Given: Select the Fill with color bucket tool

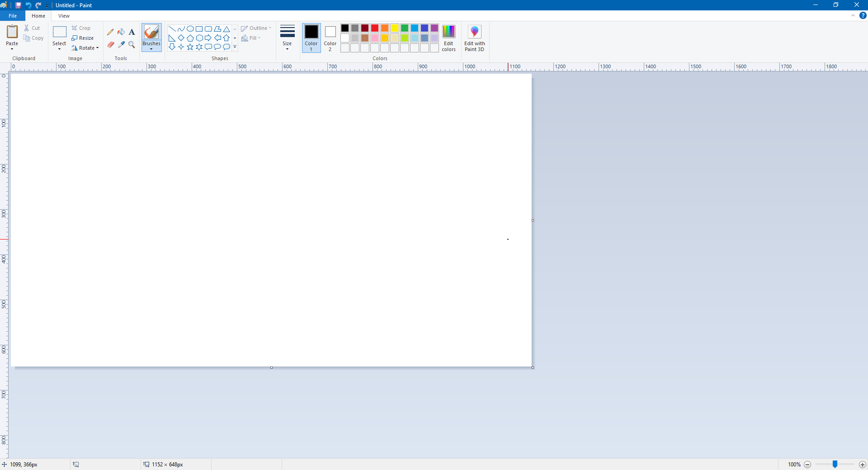Looking at the screenshot, I should tap(121, 32).
